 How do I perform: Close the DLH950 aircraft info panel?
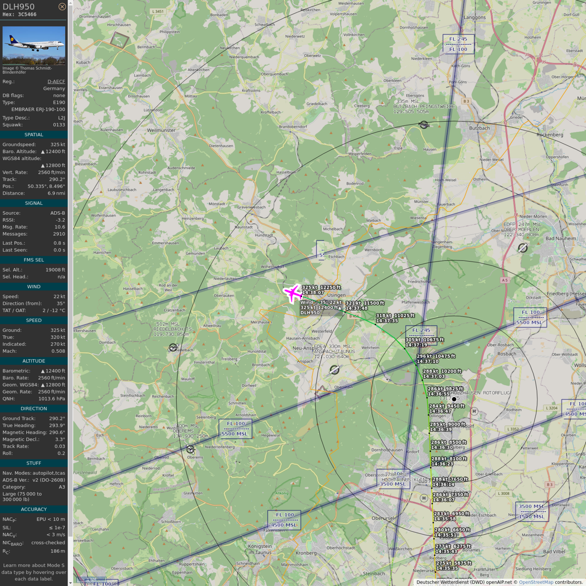click(x=62, y=7)
